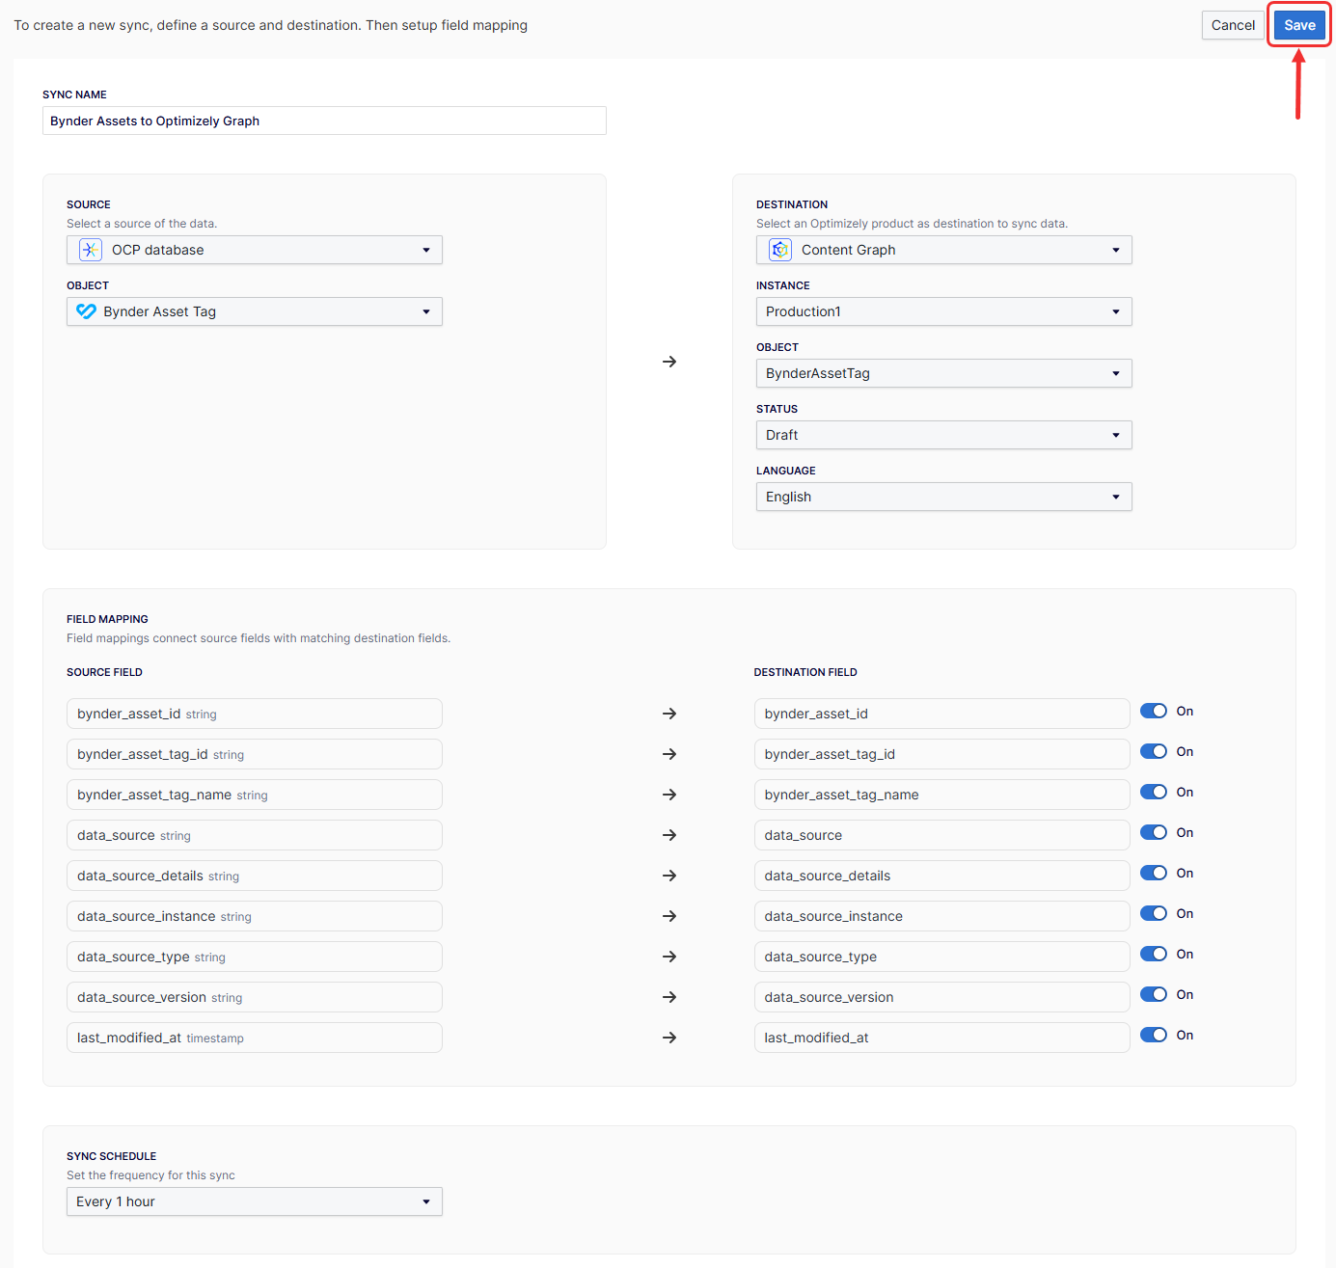Image resolution: width=1336 pixels, height=1268 pixels.
Task: Click destination field data_source_type input
Action: point(941,957)
